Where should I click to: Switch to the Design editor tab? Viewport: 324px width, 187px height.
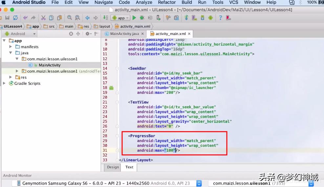[x=113, y=167]
